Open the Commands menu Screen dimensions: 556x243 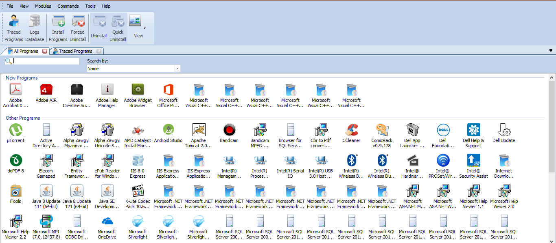(x=68, y=6)
